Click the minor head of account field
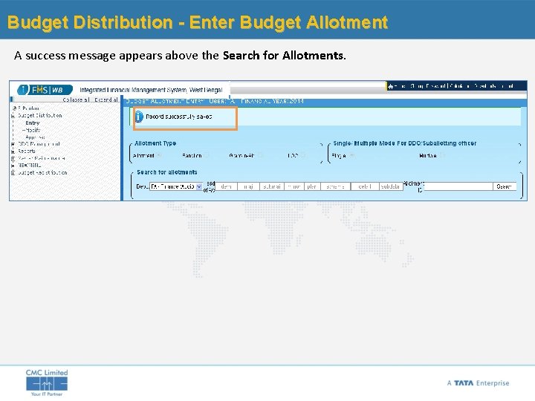 coord(294,186)
